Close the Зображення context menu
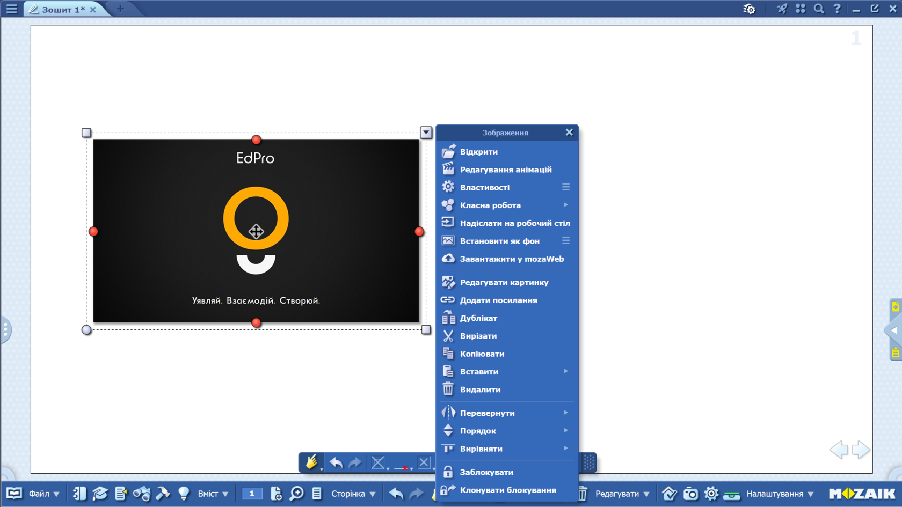902x507 pixels. point(569,133)
